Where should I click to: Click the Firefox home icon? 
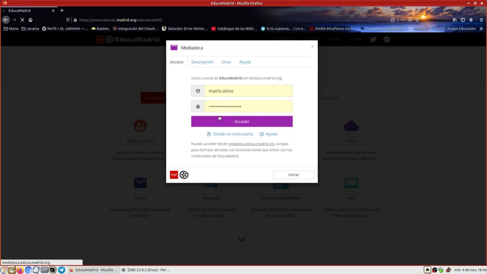pyautogui.click(x=30, y=20)
